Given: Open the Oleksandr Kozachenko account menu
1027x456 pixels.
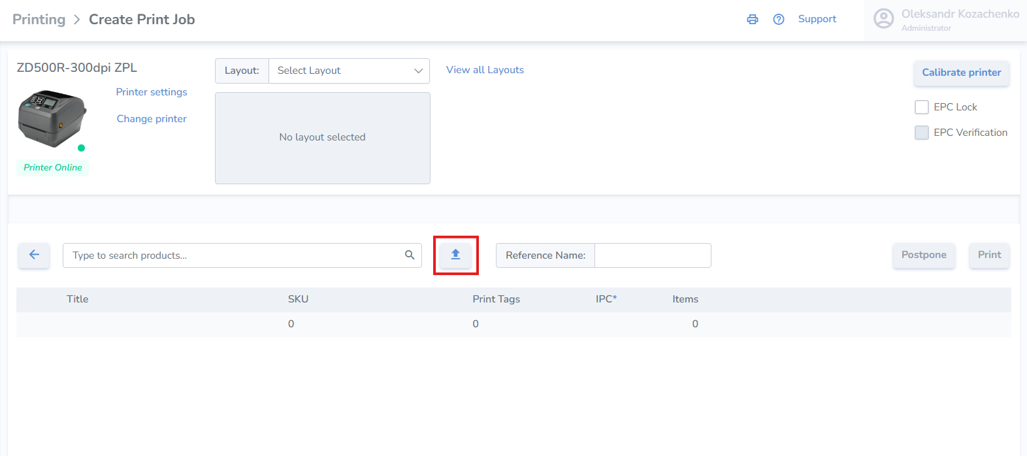Looking at the screenshot, I should point(960,14).
